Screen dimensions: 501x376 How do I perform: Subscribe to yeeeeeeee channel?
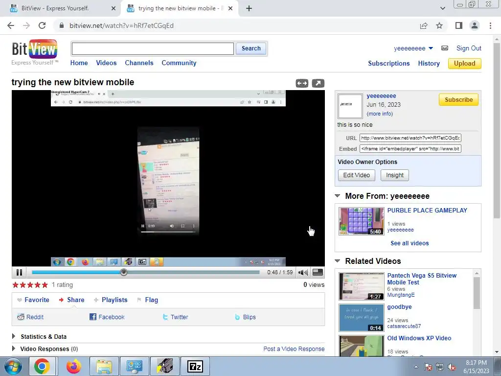[458, 100]
